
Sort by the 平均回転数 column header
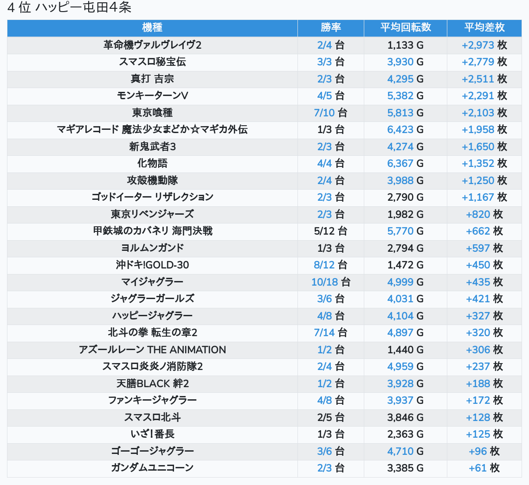pyautogui.click(x=406, y=28)
